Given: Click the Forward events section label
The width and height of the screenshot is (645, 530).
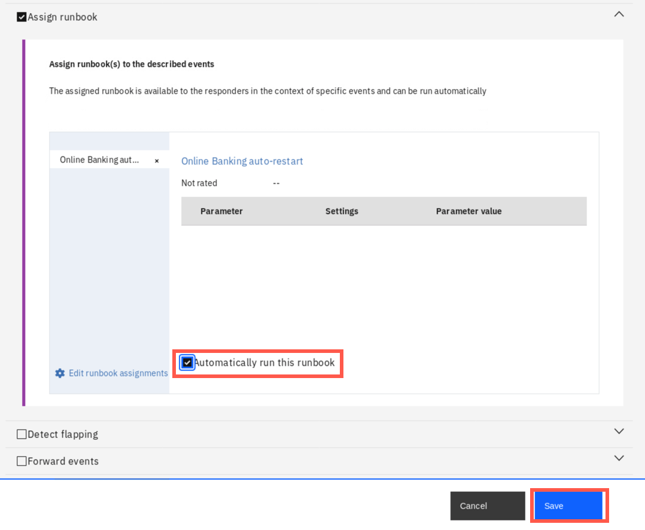Looking at the screenshot, I should tap(63, 461).
